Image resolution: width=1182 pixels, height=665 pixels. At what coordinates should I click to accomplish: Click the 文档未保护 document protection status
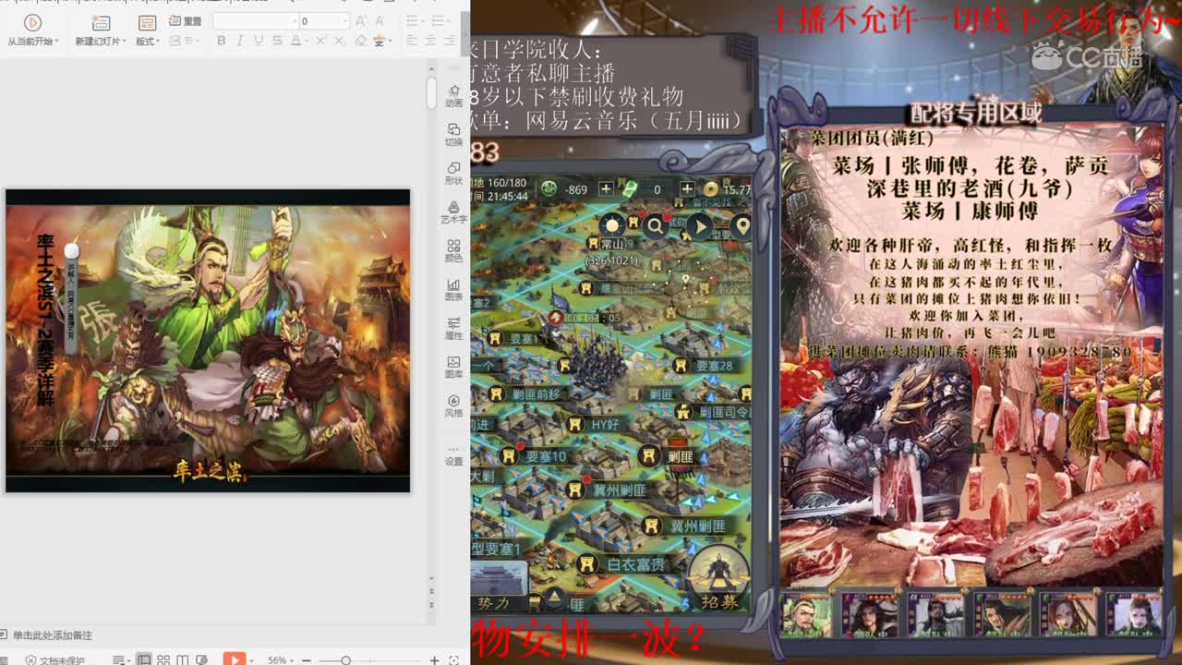tap(54, 659)
